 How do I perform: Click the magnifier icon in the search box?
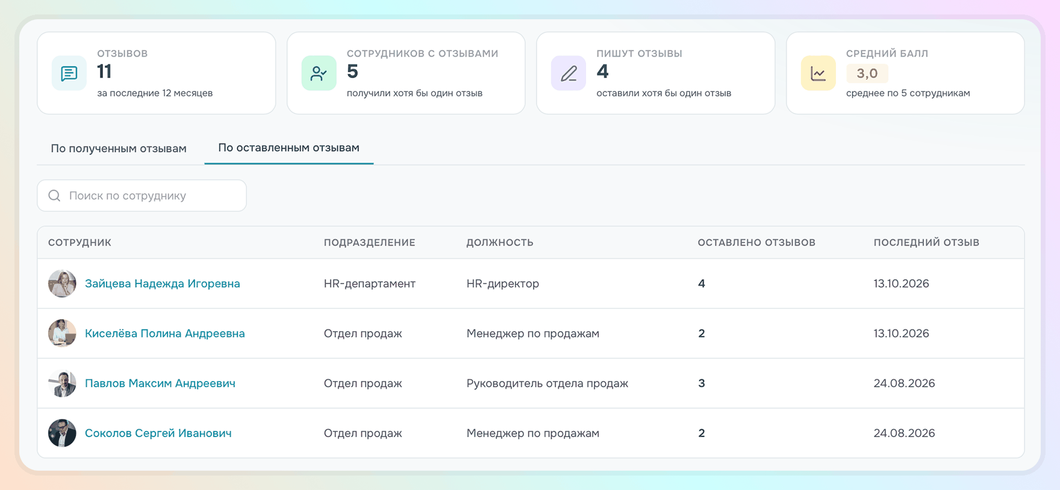[x=54, y=196]
